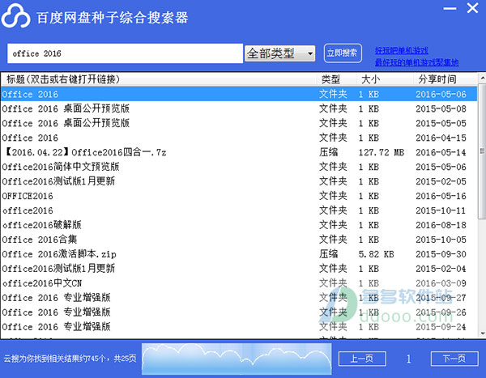The width and height of the screenshot is (486, 378).
Task: Click the date 2016-05-16
Action: tap(441, 196)
